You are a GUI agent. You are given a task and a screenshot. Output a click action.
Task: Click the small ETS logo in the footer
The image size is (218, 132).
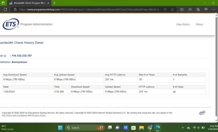[202, 113]
